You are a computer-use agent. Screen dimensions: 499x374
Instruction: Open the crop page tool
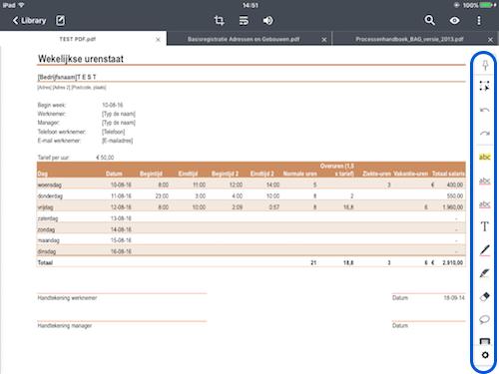point(219,21)
